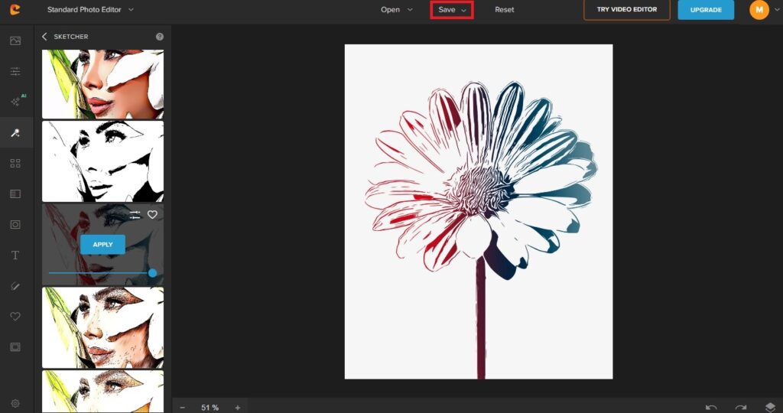The width and height of the screenshot is (783, 413).
Task: Select the partially visible bottom sketch thumbnail
Action: [x=103, y=391]
